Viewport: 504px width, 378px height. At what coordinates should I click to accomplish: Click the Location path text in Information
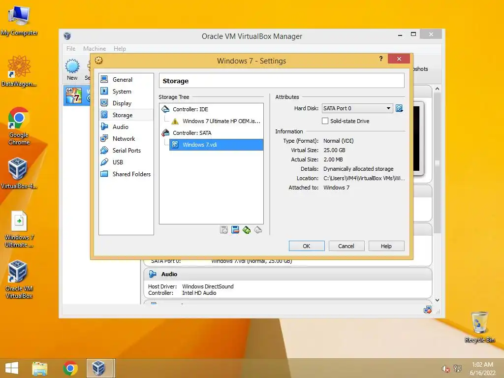(x=364, y=178)
